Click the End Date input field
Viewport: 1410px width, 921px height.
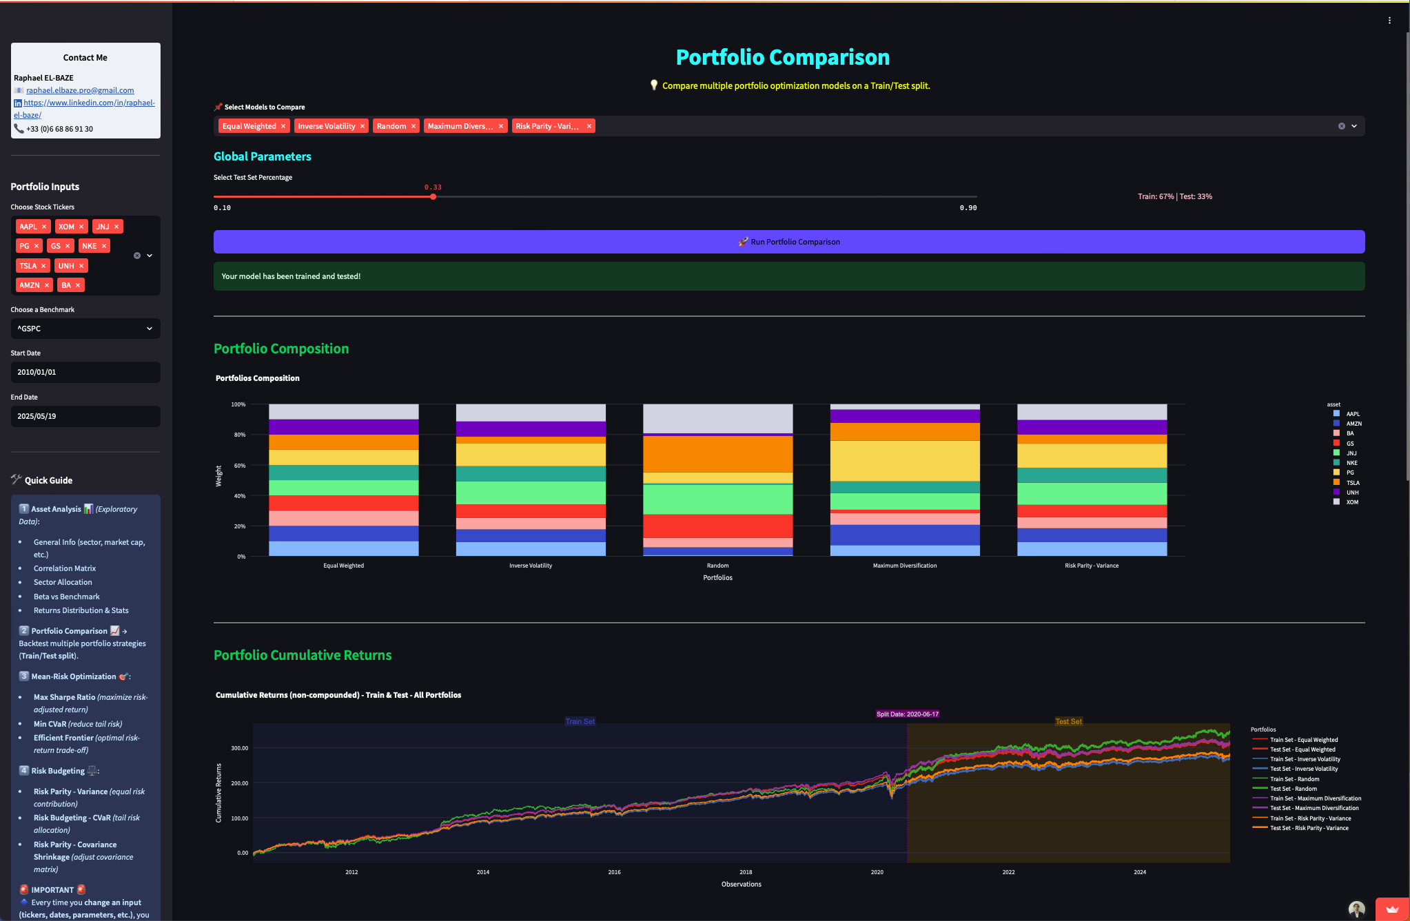click(x=85, y=416)
